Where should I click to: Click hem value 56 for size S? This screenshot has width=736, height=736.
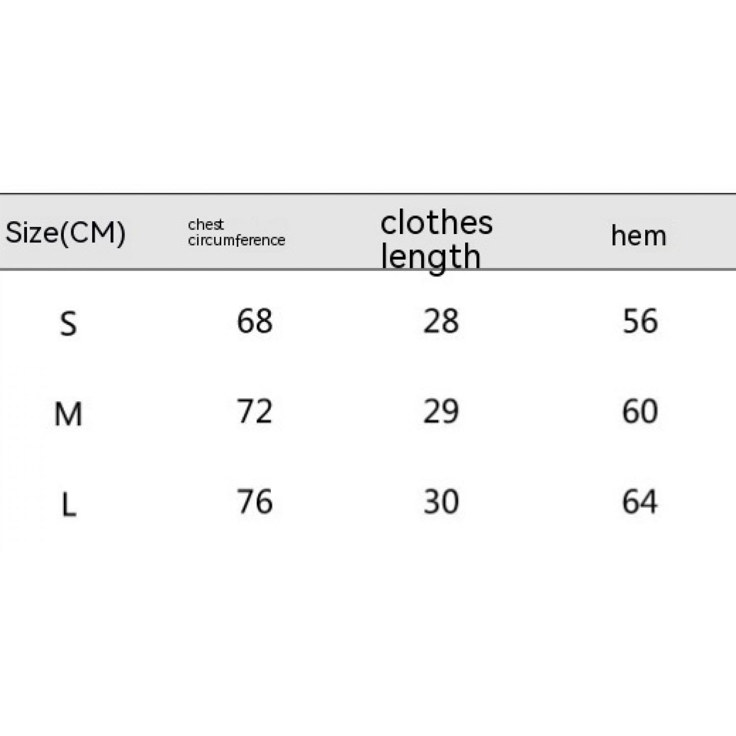point(640,321)
